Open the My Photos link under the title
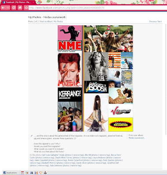 tap(58, 21)
